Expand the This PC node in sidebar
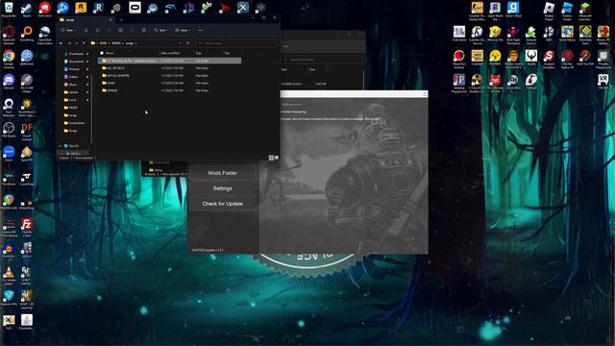This screenshot has height=346, width=615. 60,146
